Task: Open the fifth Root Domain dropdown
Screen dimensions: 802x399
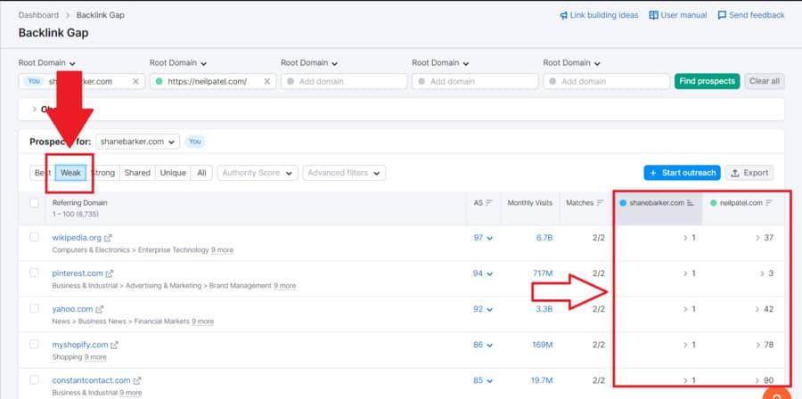Action: (572, 63)
